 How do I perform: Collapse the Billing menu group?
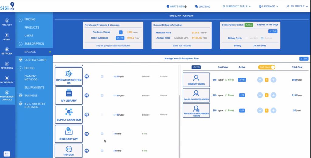click(20, 68)
